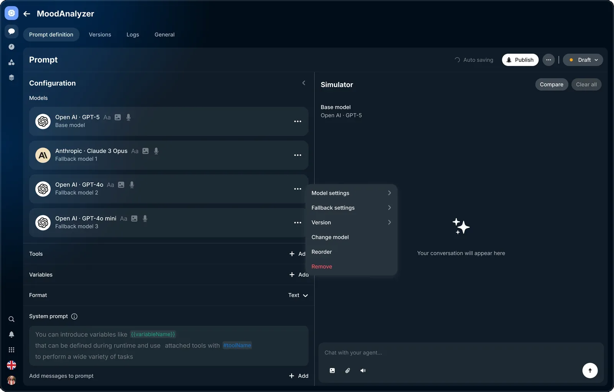Image resolution: width=614 pixels, height=392 pixels.
Task: Open options menu for GPT-4o fallback model 2
Action: tap(298, 189)
